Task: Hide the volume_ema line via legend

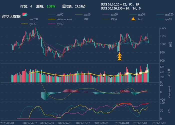Action: pos(60,19)
